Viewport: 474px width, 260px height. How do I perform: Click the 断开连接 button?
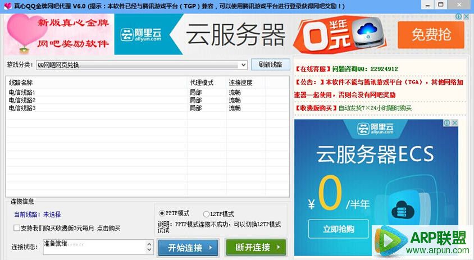click(x=256, y=247)
